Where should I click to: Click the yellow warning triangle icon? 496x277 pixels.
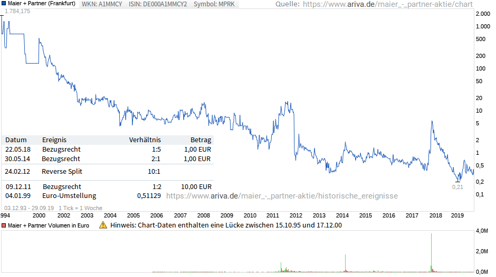click(x=102, y=225)
